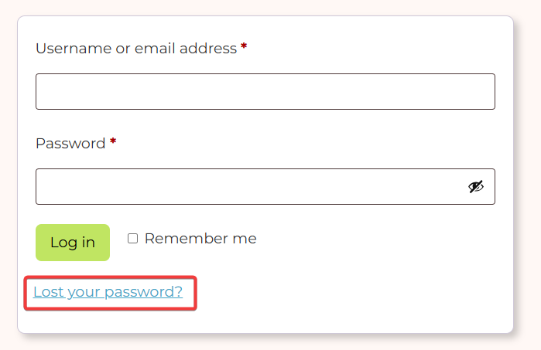Place cursor in the username text box
541x350 pixels.
click(265, 91)
